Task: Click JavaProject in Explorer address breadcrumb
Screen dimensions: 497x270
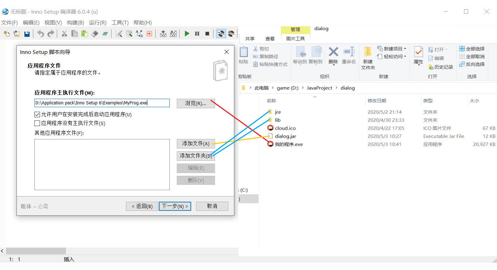Action: point(320,88)
